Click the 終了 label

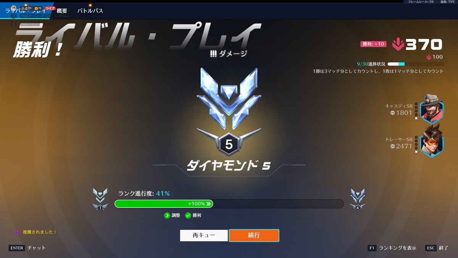tap(443, 248)
